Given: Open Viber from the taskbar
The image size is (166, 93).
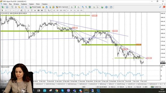Looking at the screenshot, I should 68,90.
